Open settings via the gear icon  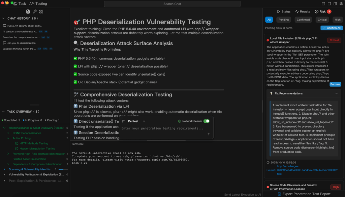(341, 4)
